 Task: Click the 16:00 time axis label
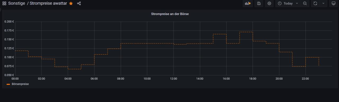click(226, 79)
